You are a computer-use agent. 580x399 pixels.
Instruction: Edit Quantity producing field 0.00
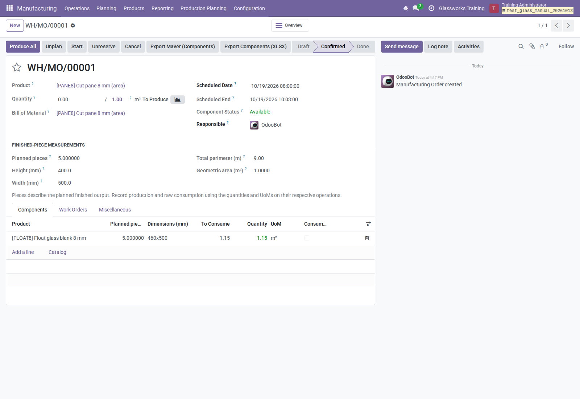click(80, 99)
